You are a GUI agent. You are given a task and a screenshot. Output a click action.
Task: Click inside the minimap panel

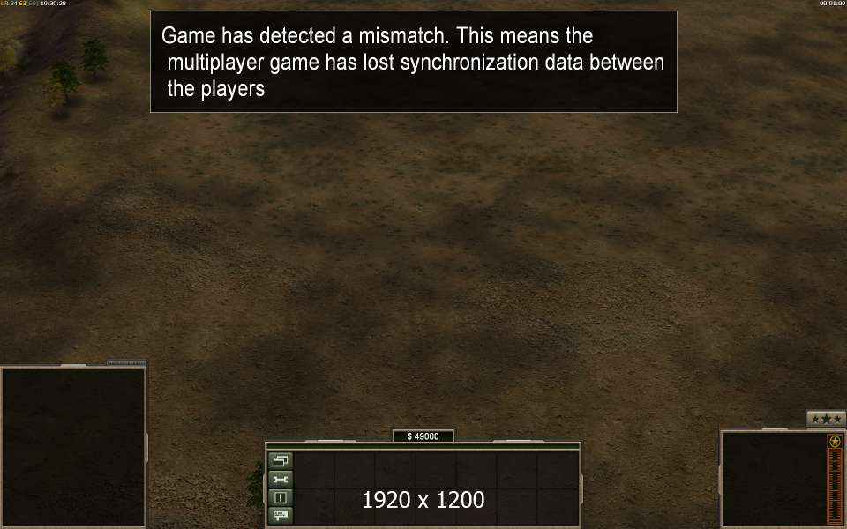click(73, 447)
